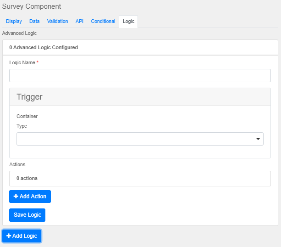Click the Survey Component title
Image resolution: width=281 pixels, height=247 pixels.
tap(32, 6)
